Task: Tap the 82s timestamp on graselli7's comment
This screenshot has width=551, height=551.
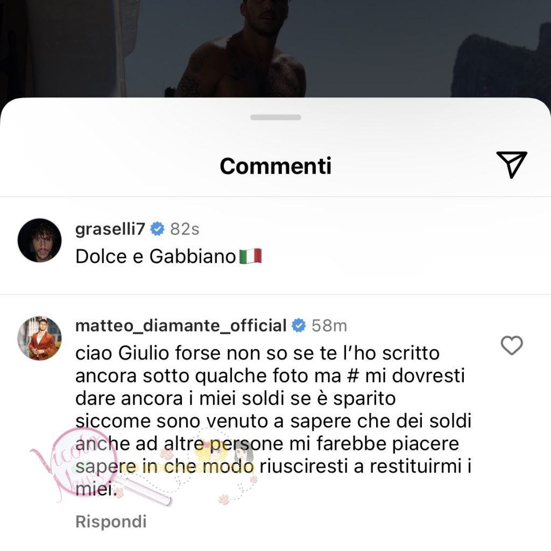Action: pos(185,229)
